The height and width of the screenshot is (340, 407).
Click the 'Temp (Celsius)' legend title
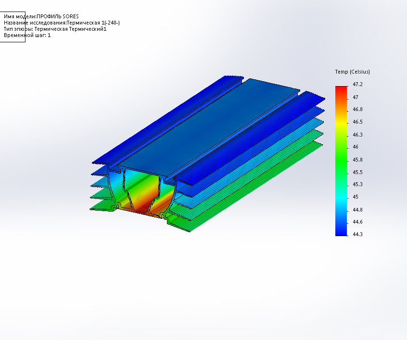coord(352,72)
